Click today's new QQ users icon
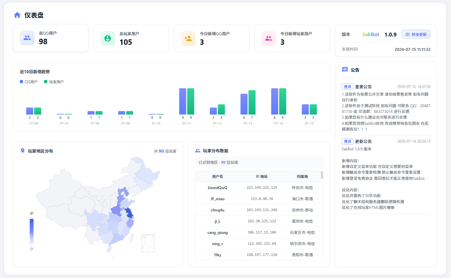This screenshot has height=278, width=451. pos(188,38)
